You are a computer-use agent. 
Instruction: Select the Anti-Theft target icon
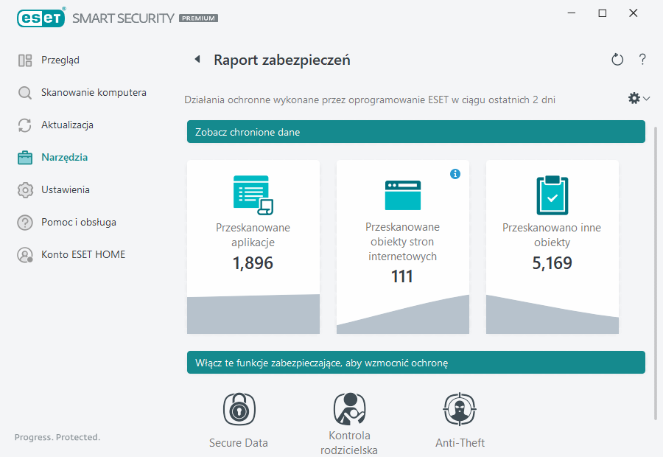point(459,409)
